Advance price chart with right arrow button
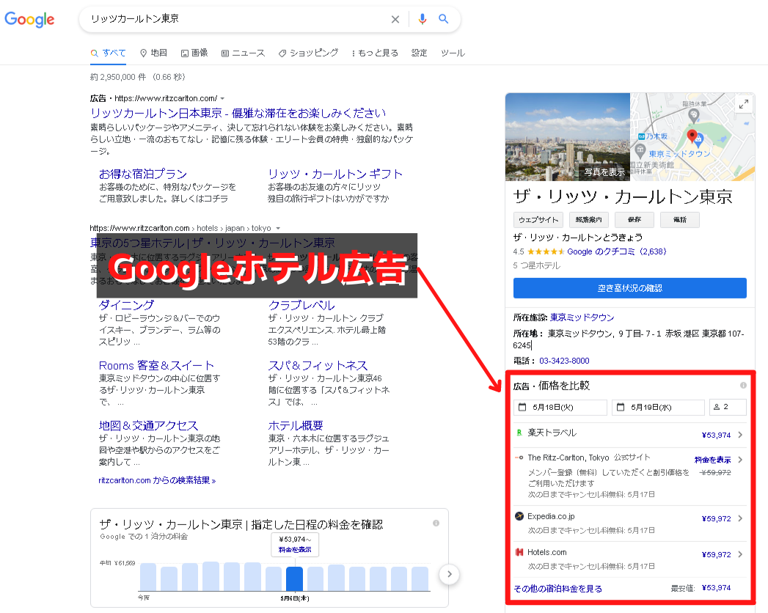 pos(449,574)
